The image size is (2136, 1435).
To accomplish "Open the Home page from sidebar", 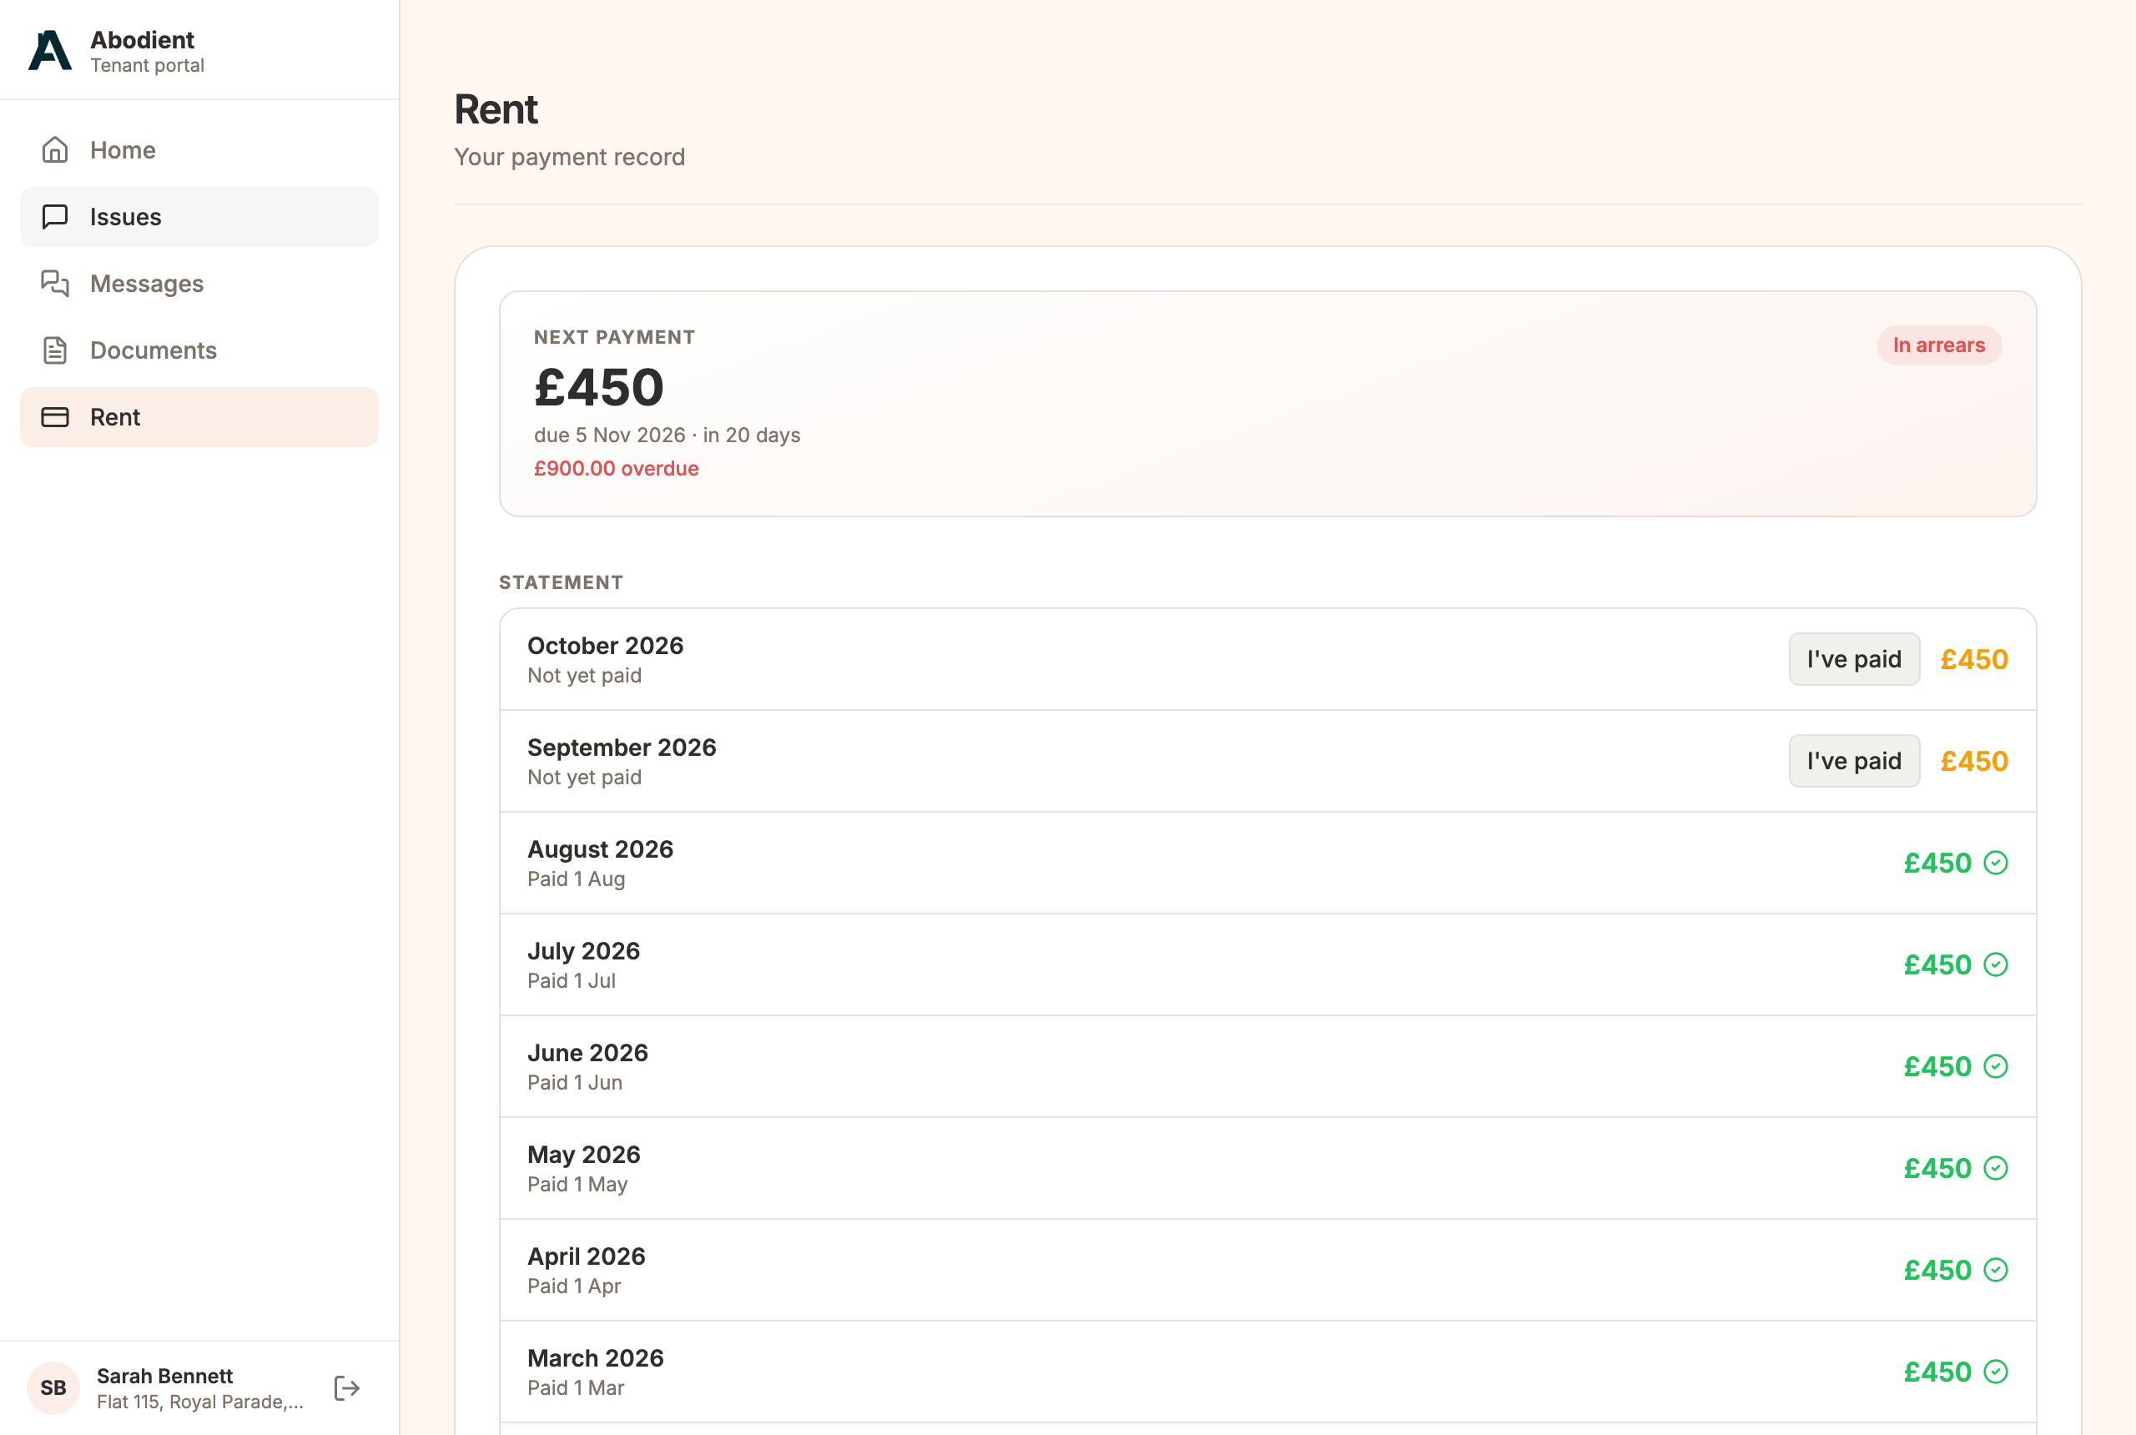I will 199,149.
